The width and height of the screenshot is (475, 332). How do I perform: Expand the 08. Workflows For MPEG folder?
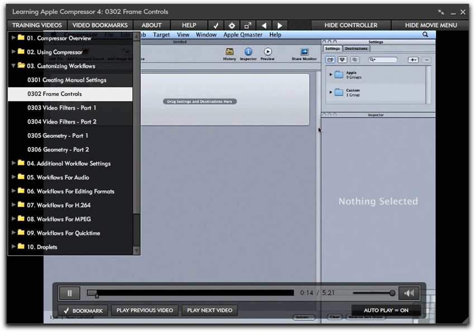coord(13,218)
